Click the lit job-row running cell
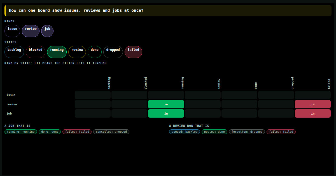 [x=166, y=113]
